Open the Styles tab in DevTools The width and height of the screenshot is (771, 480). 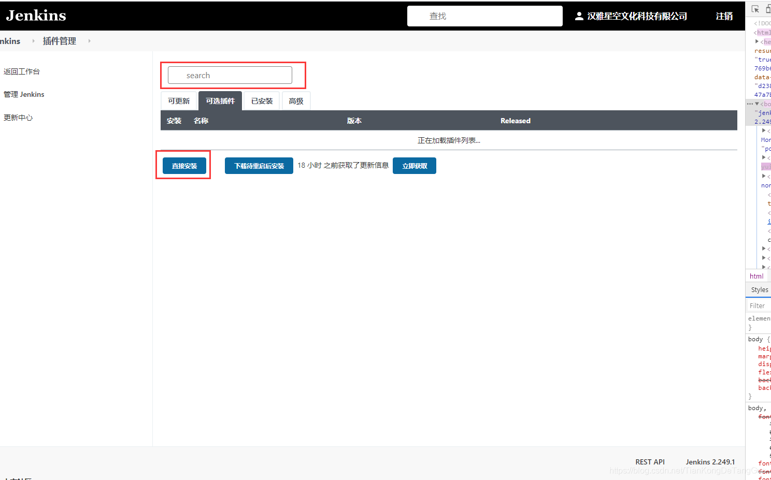pos(760,289)
